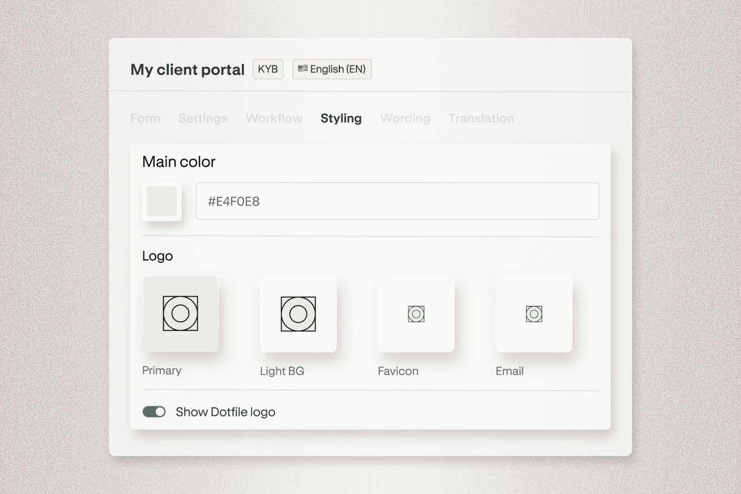This screenshot has width=741, height=494.
Task: Change portal language via language picker
Action: (x=331, y=69)
